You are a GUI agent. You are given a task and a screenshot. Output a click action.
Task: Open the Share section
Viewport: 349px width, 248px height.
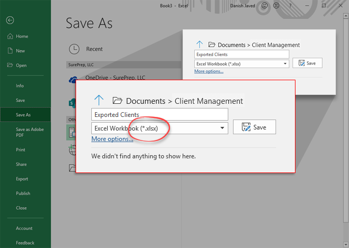coord(21,164)
